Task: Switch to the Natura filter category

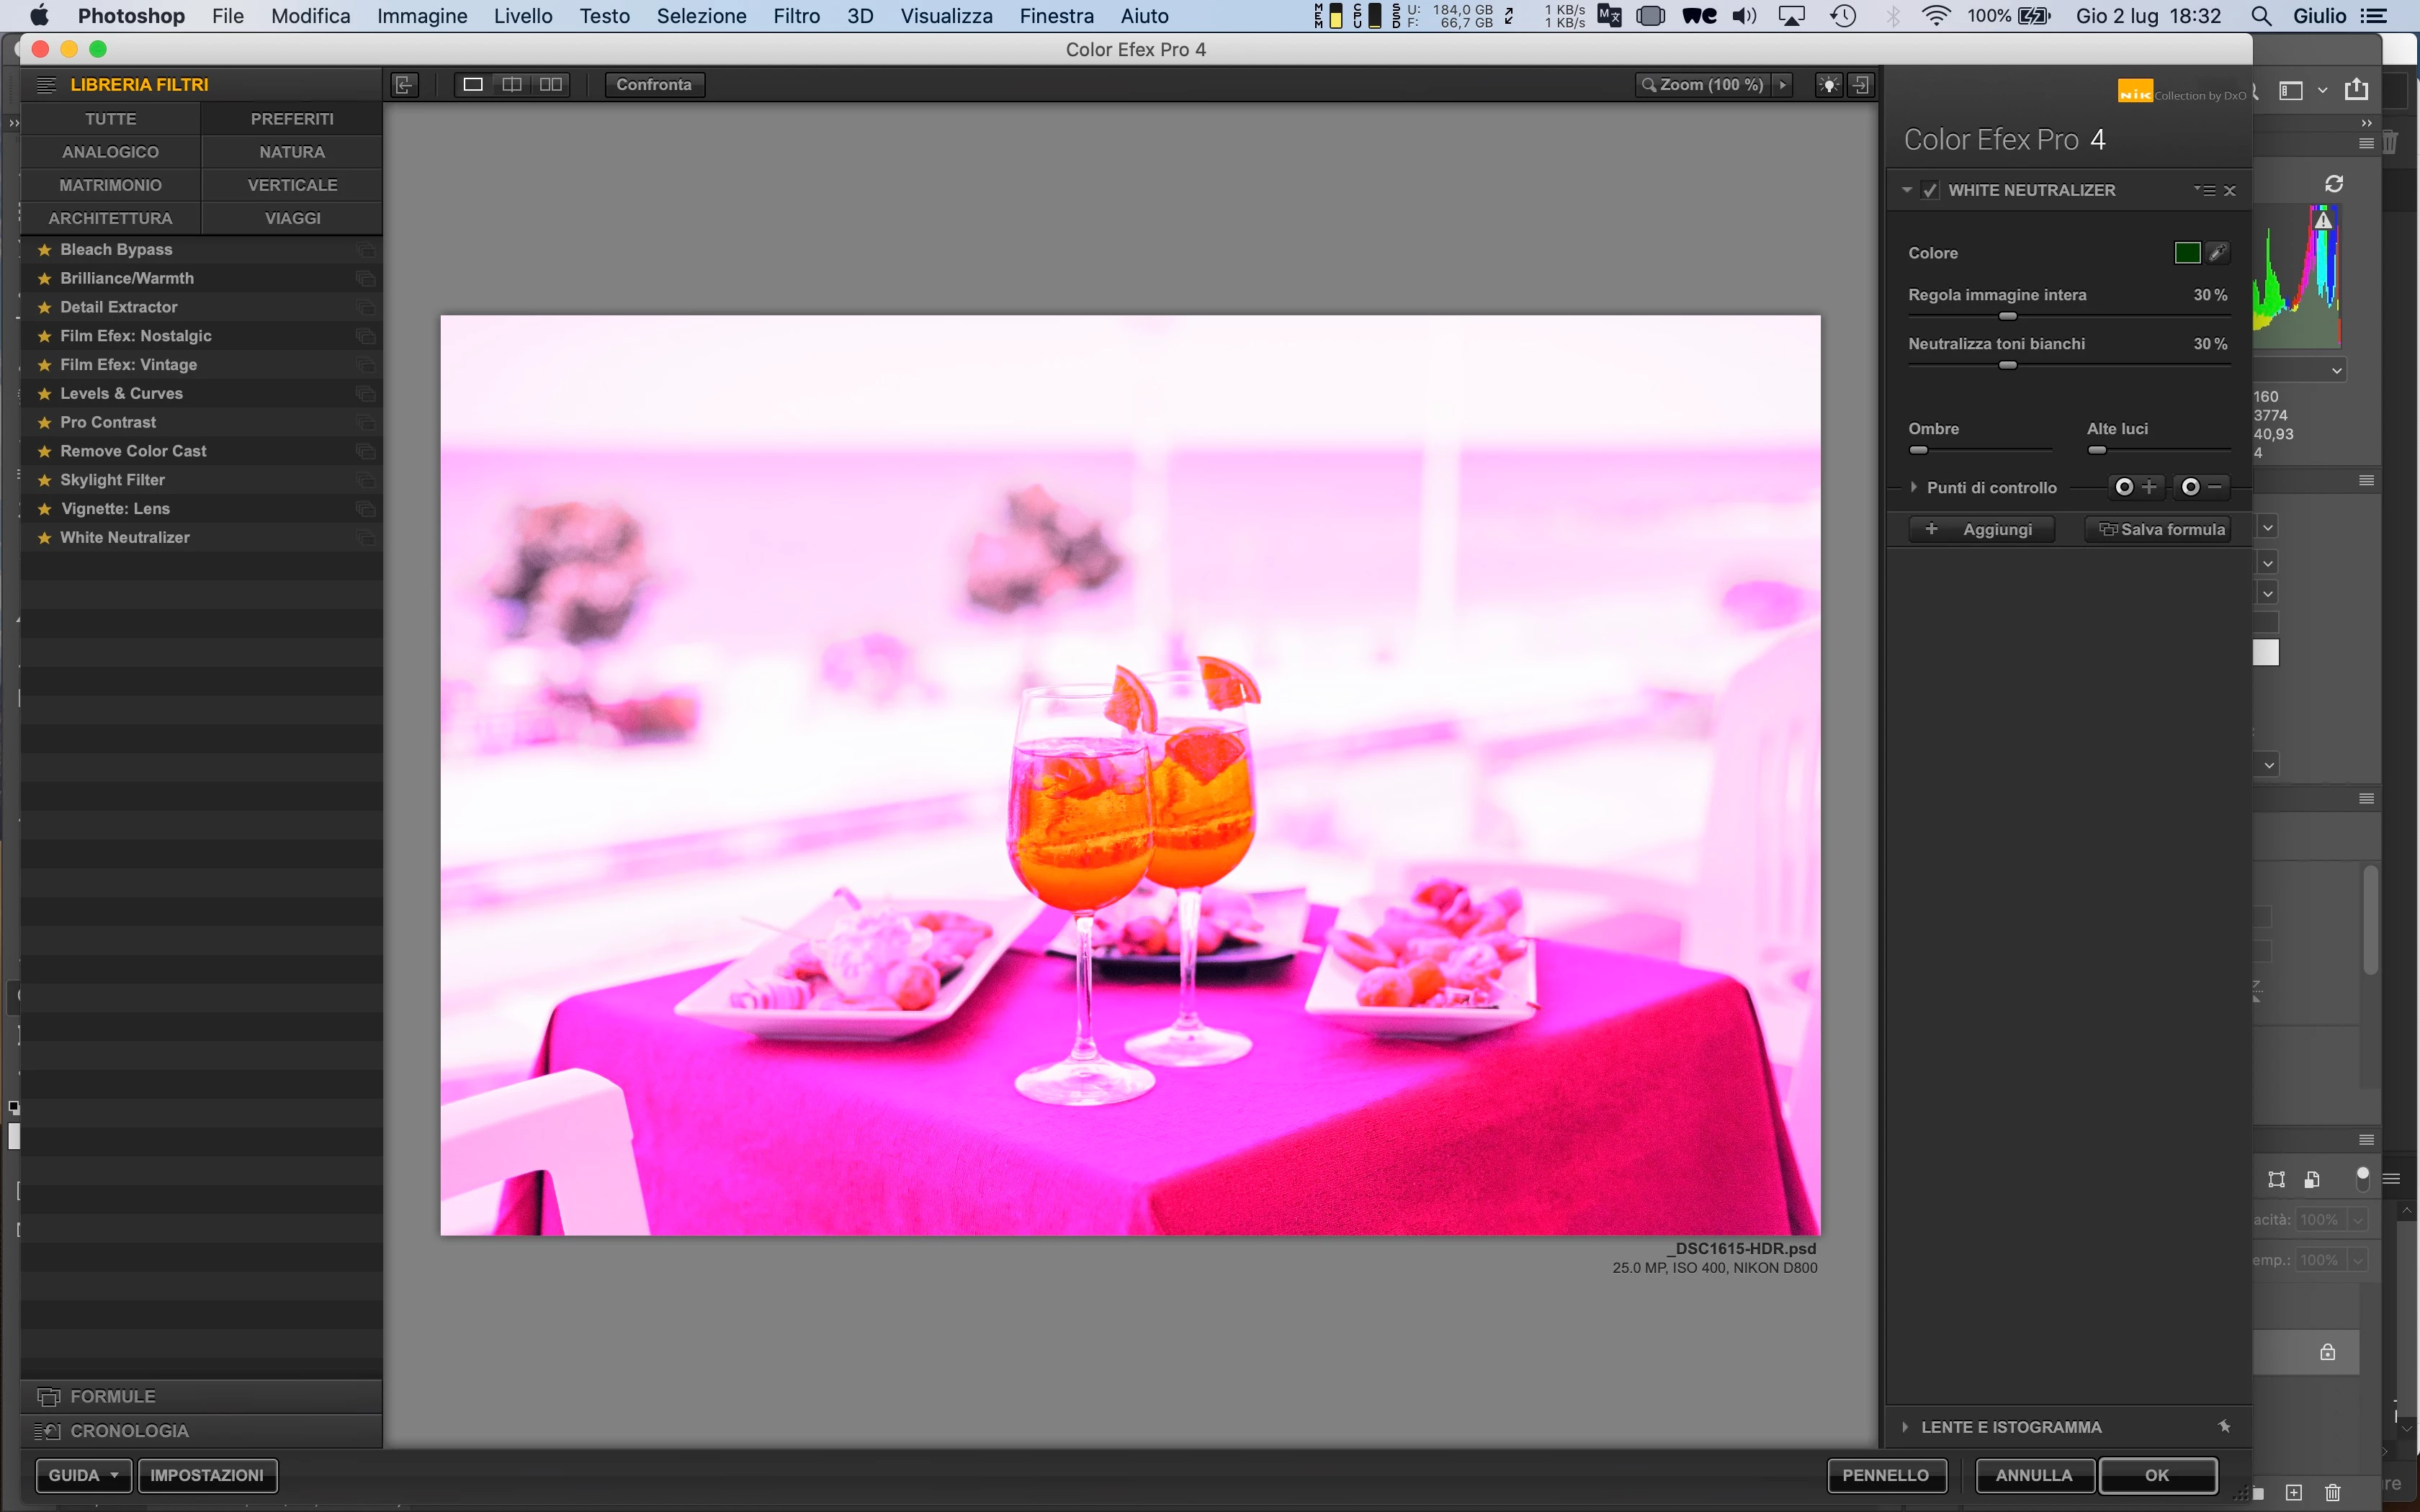Action: (292, 152)
